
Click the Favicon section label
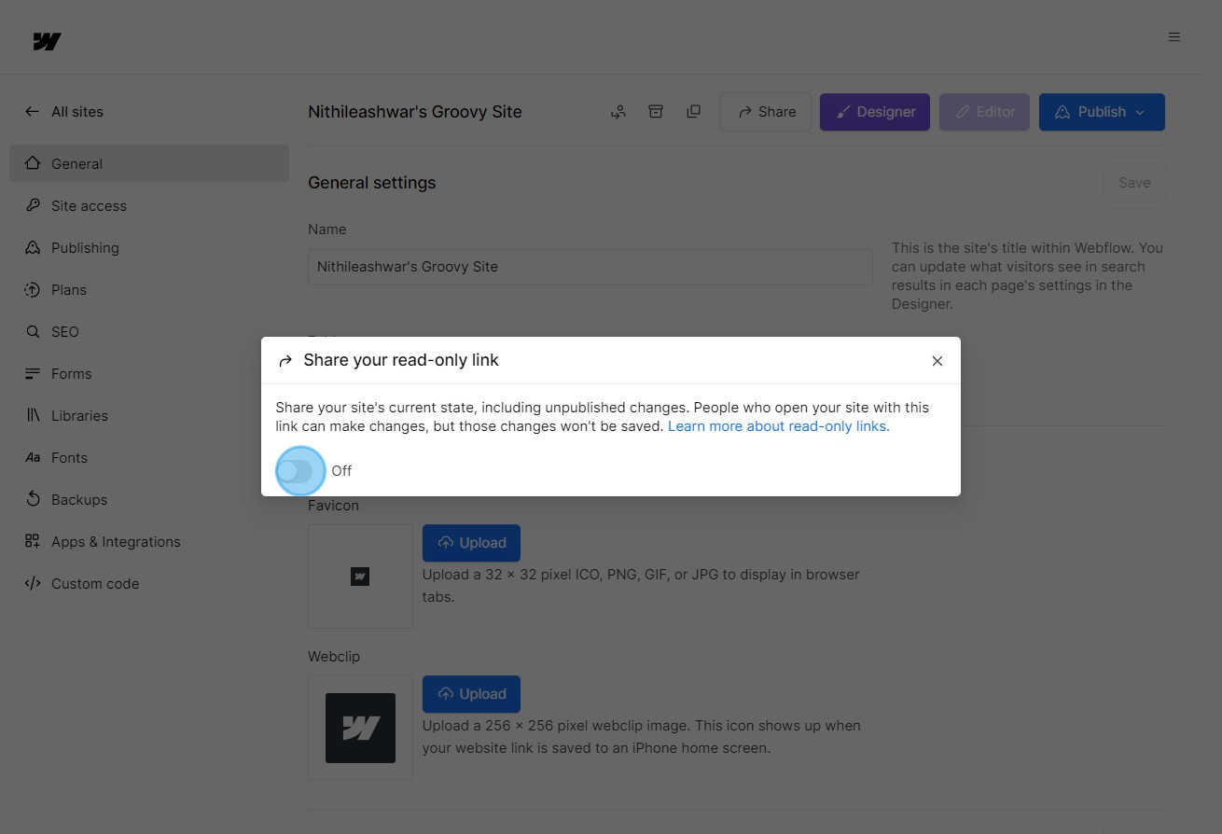[x=333, y=506]
